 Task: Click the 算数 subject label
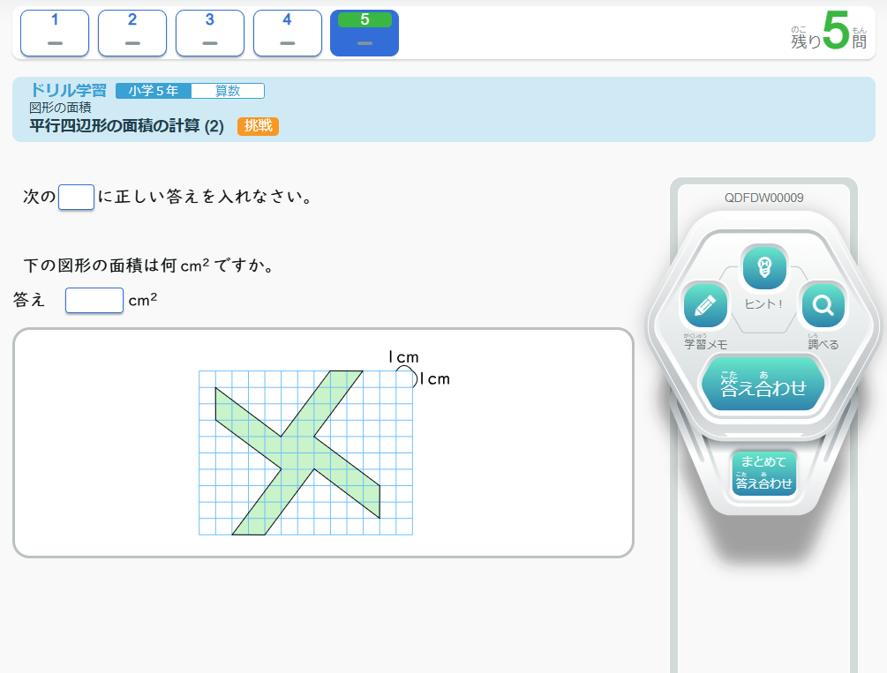pos(228,91)
